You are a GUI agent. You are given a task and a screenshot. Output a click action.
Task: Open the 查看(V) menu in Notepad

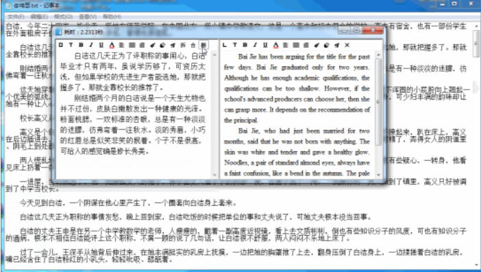[x=88, y=16]
